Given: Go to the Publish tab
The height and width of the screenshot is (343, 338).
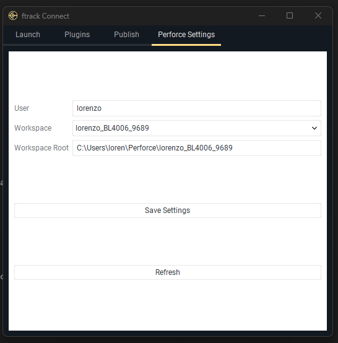Looking at the screenshot, I should click(126, 35).
